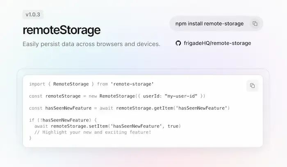
Task: Click the Highlight feature comment line
Action: click(93, 132)
